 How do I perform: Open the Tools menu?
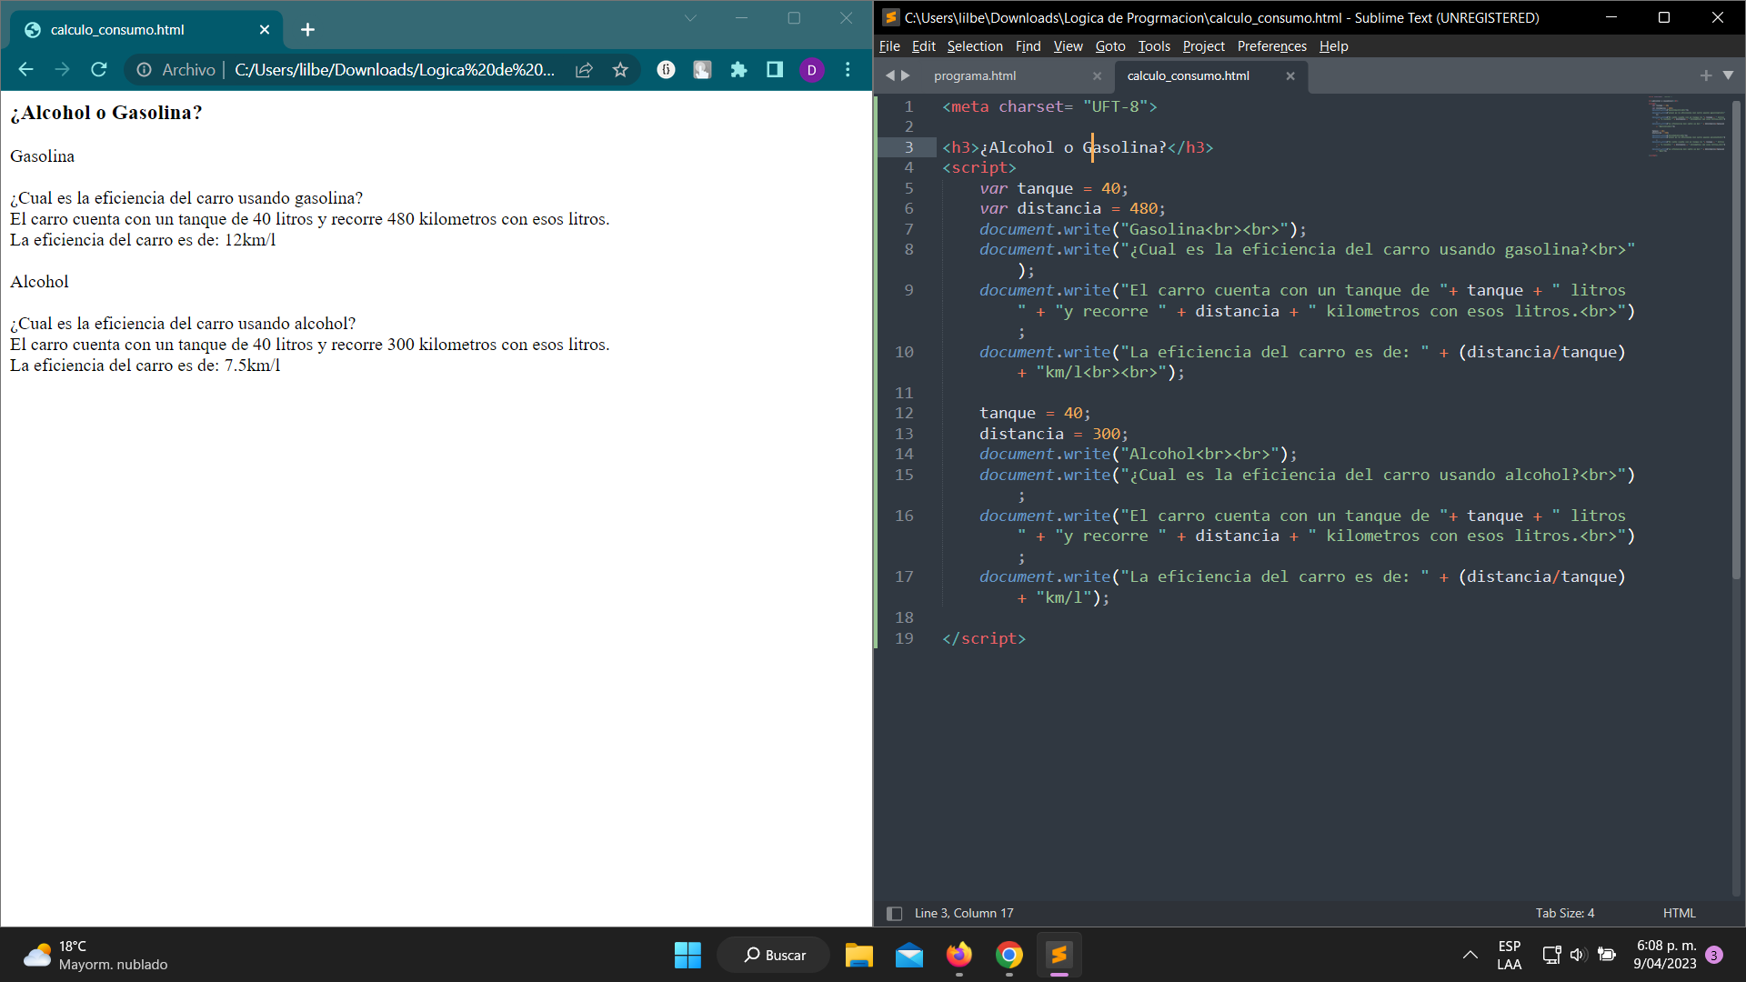1153,46
